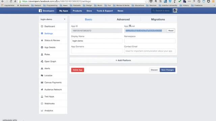The height and width of the screenshot is (121, 216).
Task: Open Programming bookmarks folder
Action: (50, 5)
